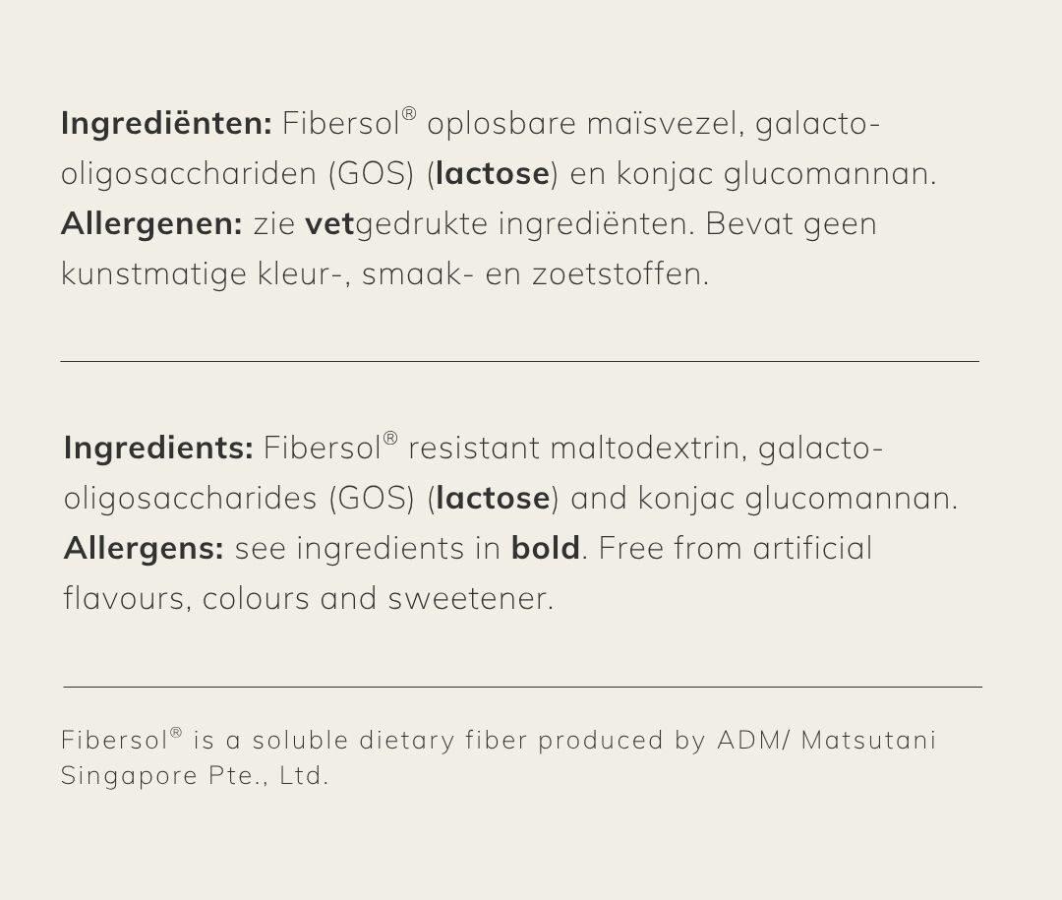Click the English "Ingredients:" heading
Image resolution: width=1062 pixels, height=900 pixels.
(158, 449)
